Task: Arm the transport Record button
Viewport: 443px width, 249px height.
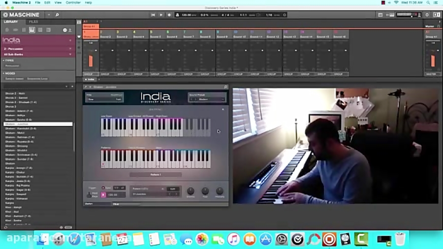Action: point(169,15)
